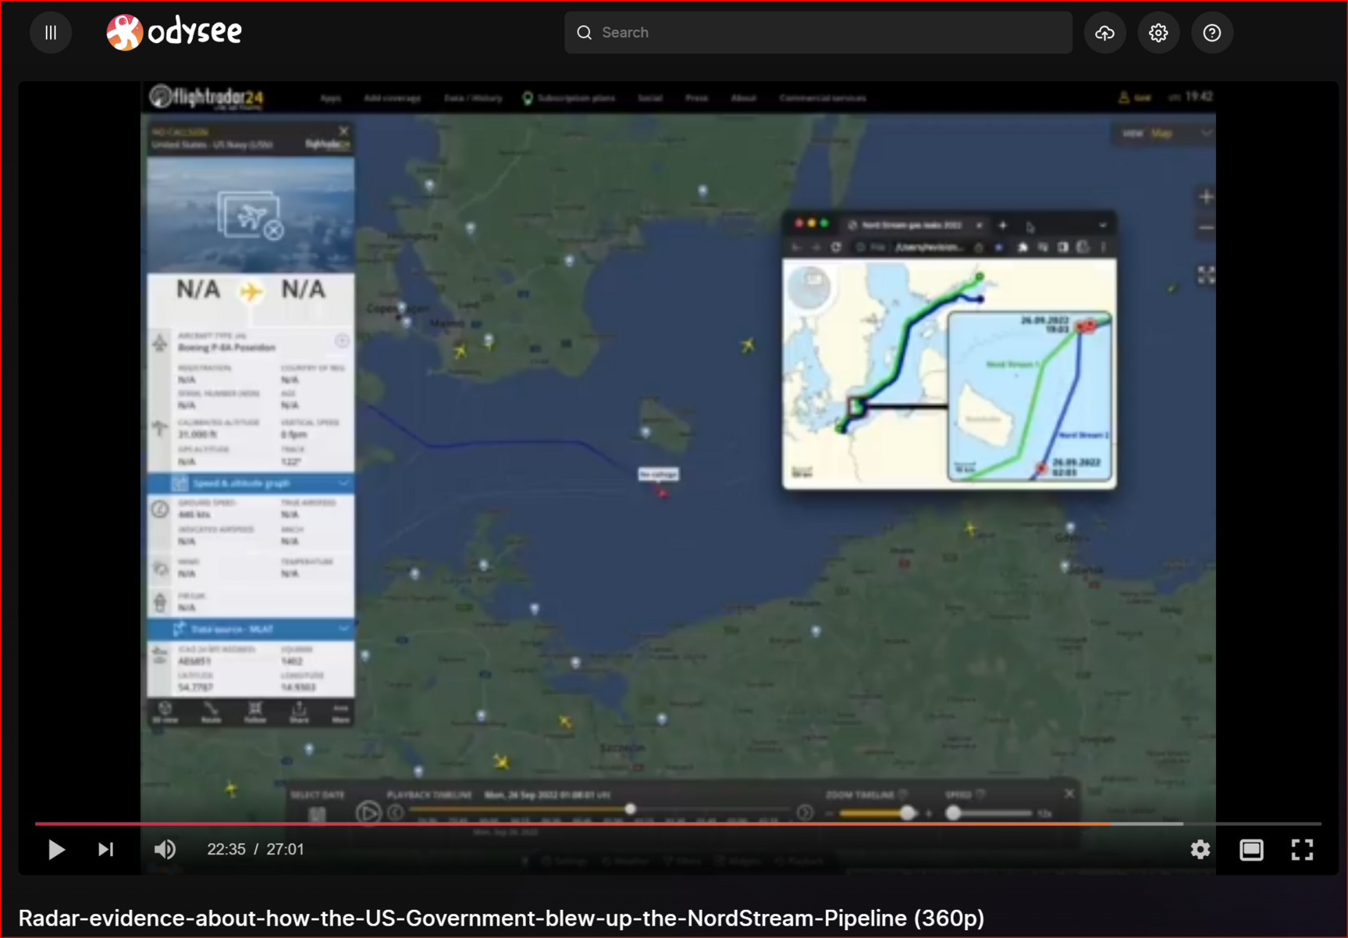Expand Speed & altitude graph section
Viewport: 1348px width, 938px height.
point(250,483)
